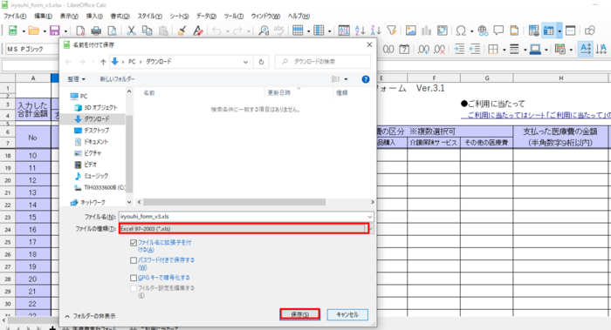The image size is (611, 330).
Task: Click the Sort dialog icon
Action: [344, 30]
